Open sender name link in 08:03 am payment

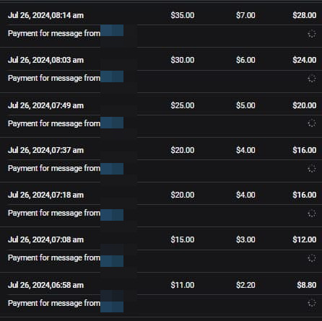(x=112, y=76)
